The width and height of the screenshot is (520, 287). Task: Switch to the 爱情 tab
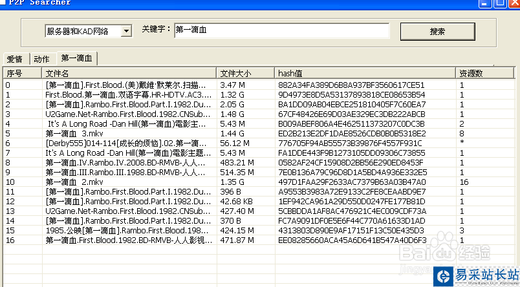(16, 59)
